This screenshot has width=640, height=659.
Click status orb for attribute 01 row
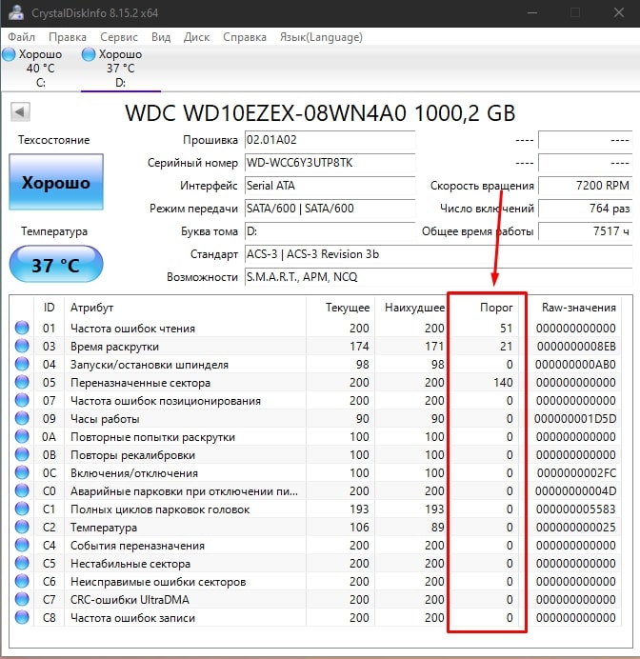[22, 328]
